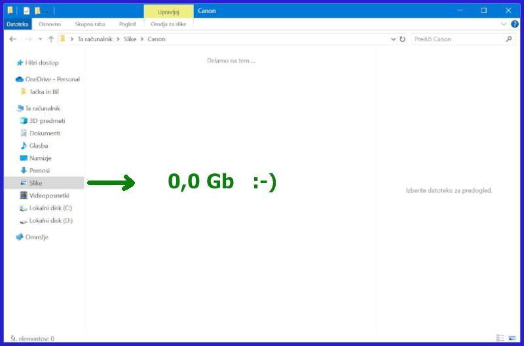The image size is (524, 346).
Task: Open recent locations dropdown arrow
Action: [40, 39]
